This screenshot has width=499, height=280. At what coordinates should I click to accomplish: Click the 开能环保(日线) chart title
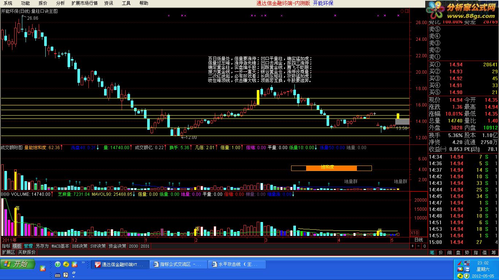pos(16,11)
